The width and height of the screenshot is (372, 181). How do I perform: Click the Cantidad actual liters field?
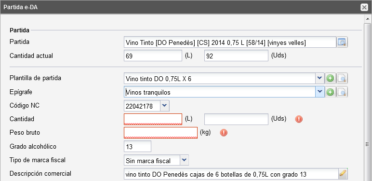[x=153, y=56]
